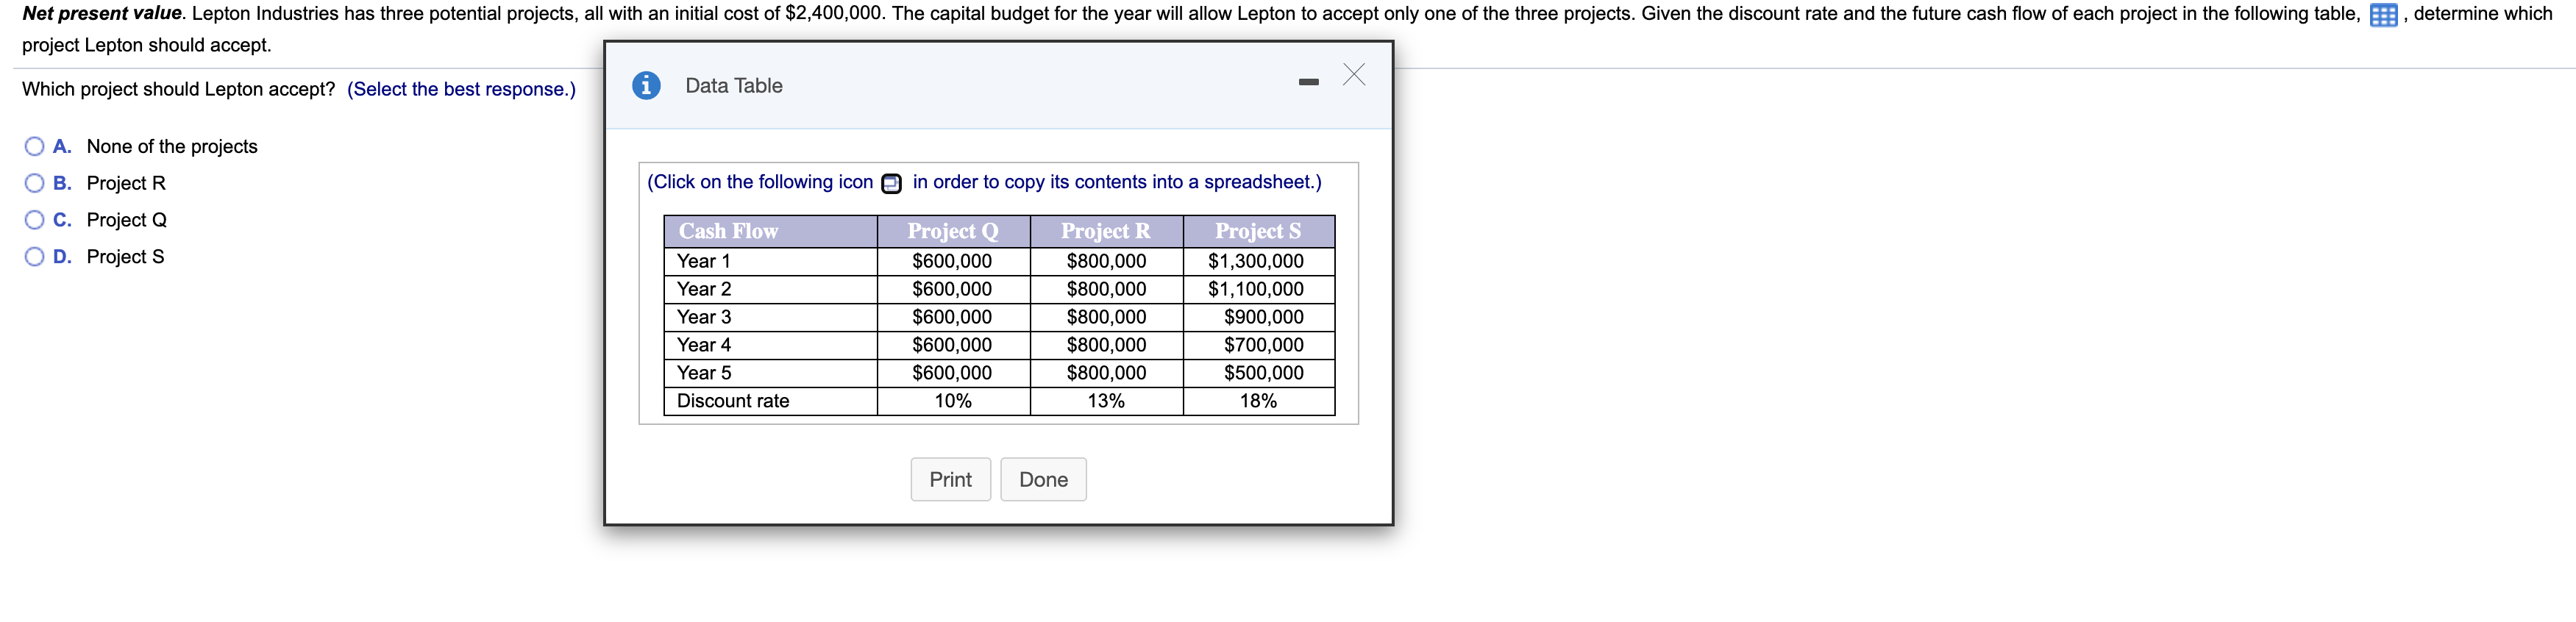
Task: Click the 18% discount rate cell
Action: pyautogui.click(x=1258, y=401)
